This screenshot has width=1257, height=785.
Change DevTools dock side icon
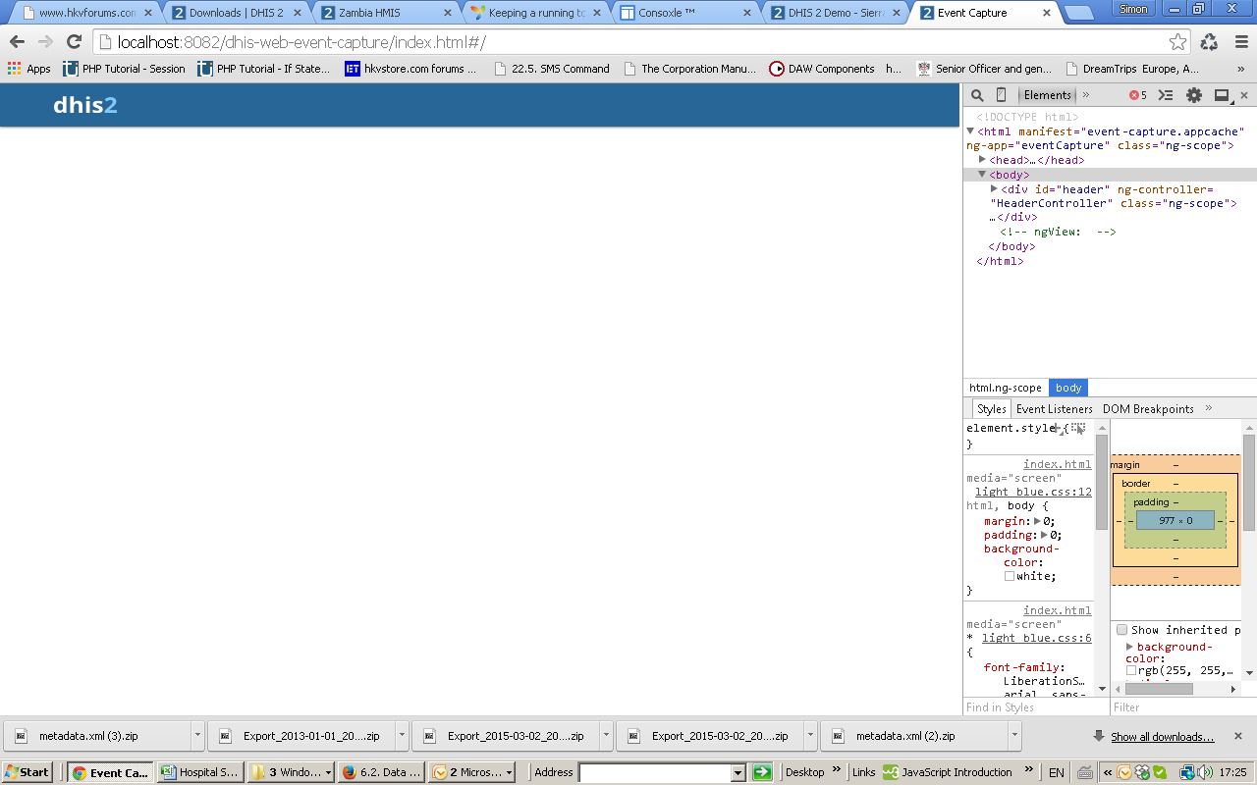(1222, 95)
